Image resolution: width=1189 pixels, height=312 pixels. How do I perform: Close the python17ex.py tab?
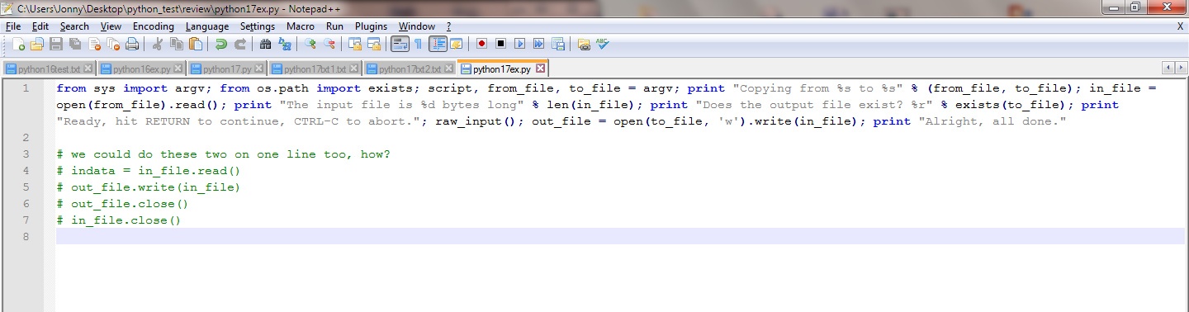click(541, 69)
